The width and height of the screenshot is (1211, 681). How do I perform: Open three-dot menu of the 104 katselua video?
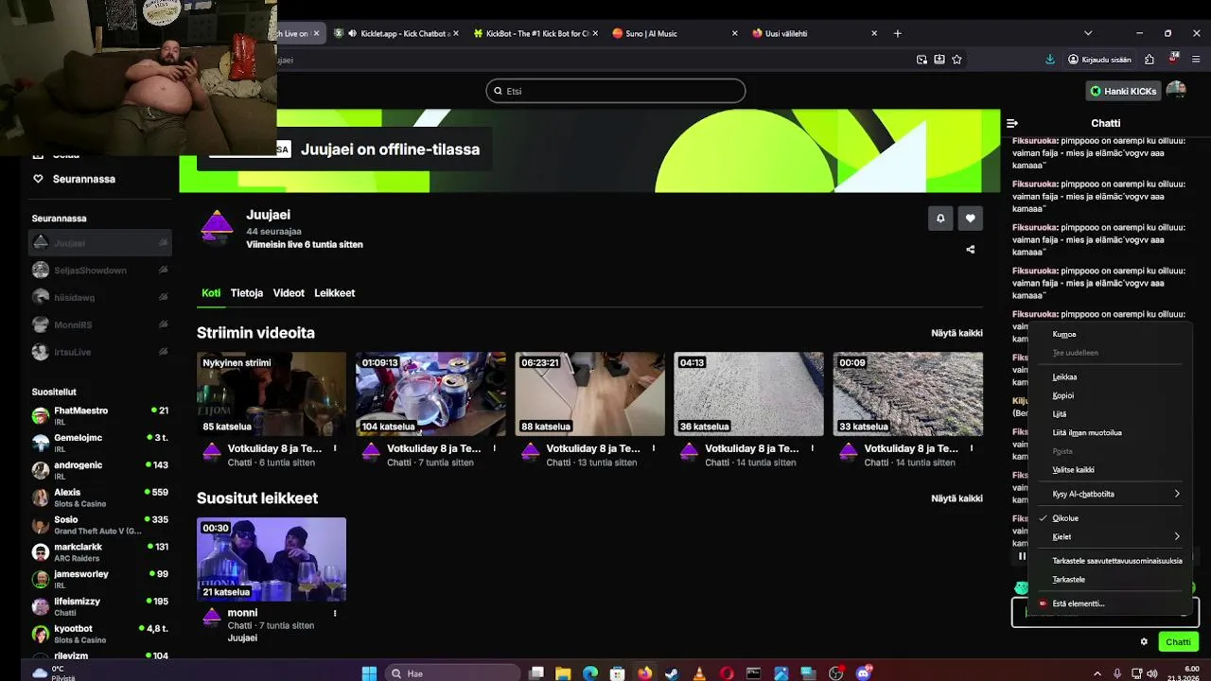coord(494,448)
